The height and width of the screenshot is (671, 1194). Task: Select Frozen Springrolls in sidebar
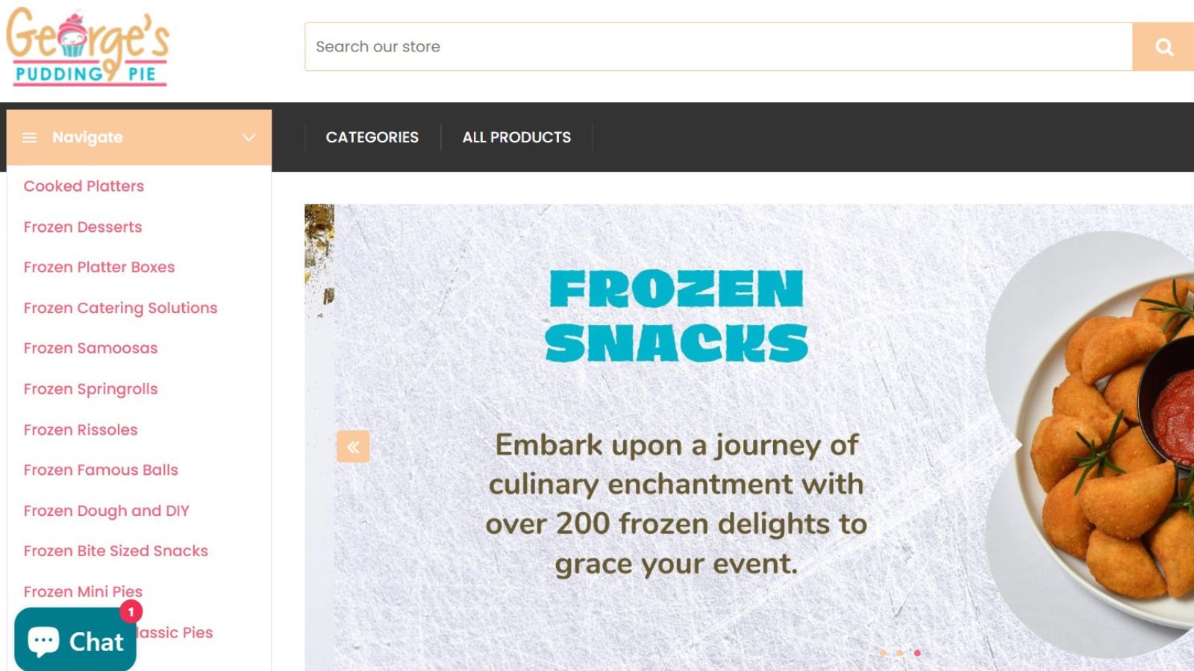point(90,389)
